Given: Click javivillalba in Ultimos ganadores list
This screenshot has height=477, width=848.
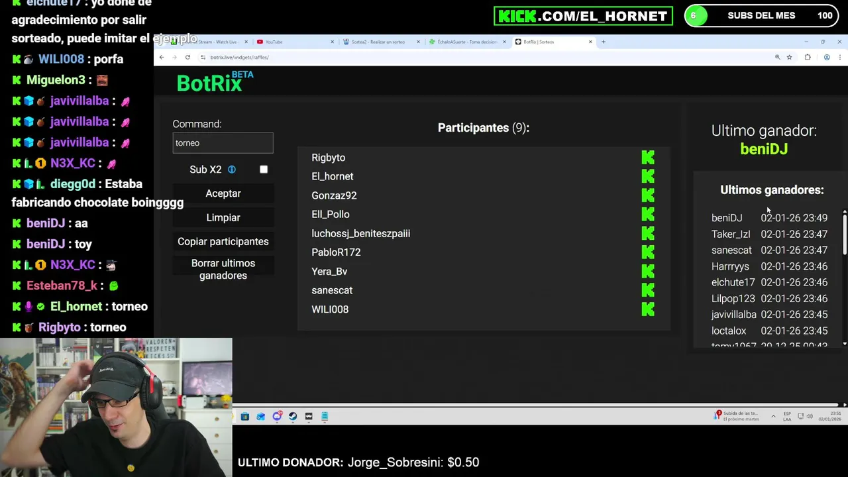Looking at the screenshot, I should 734,315.
